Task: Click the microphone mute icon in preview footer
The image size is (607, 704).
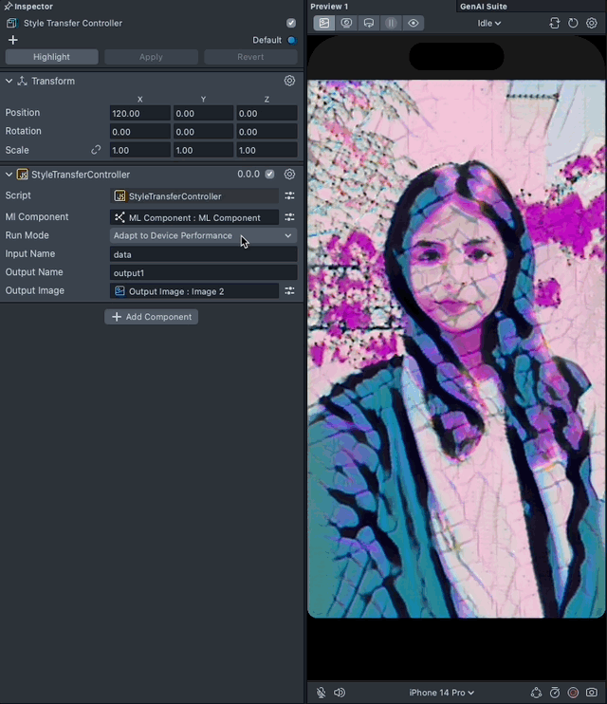Action: 322,693
